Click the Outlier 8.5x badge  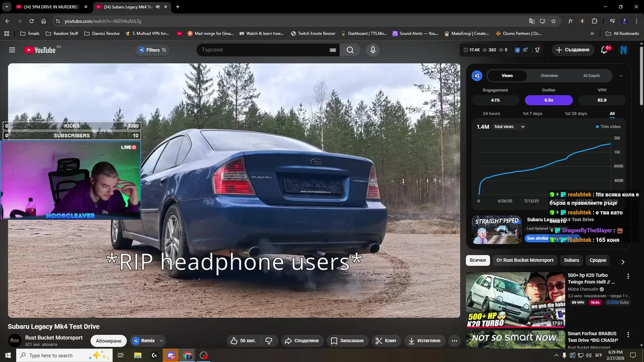coord(548,100)
